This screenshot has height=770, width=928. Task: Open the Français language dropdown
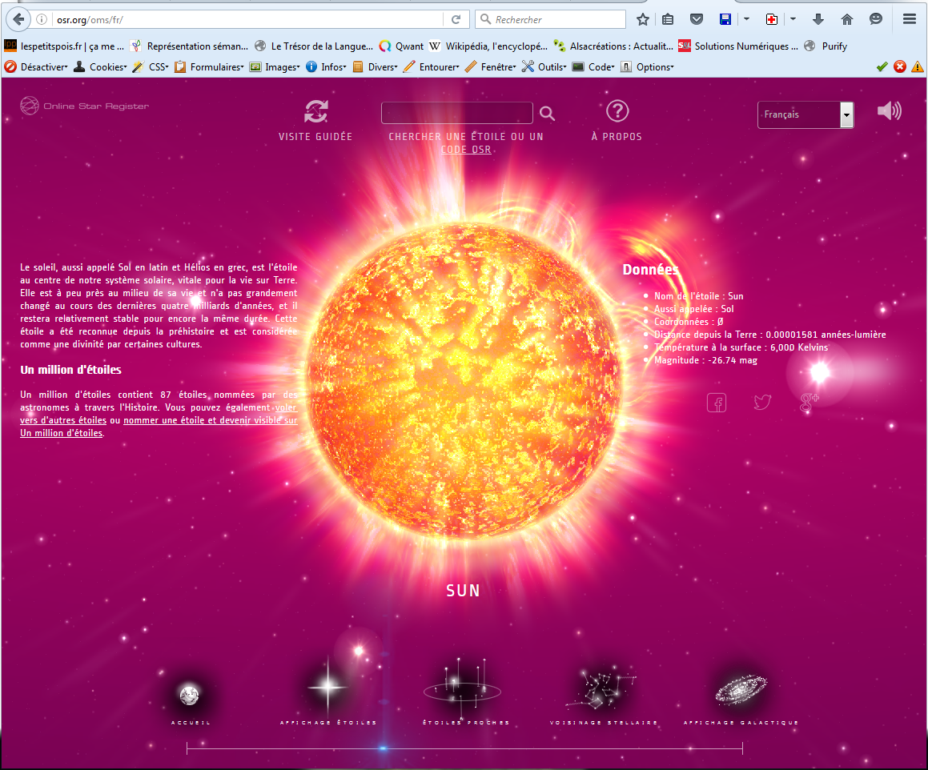(805, 115)
